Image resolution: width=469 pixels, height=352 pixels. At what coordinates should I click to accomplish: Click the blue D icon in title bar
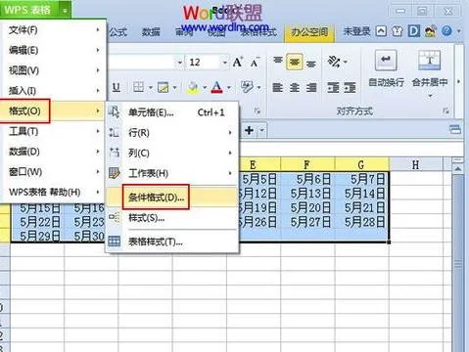pyautogui.click(x=414, y=31)
